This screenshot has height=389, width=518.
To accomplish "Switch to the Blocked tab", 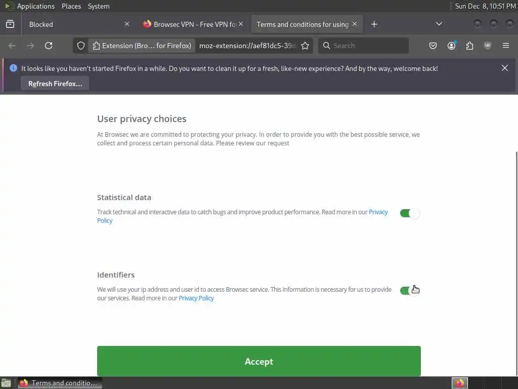I will [78, 24].
